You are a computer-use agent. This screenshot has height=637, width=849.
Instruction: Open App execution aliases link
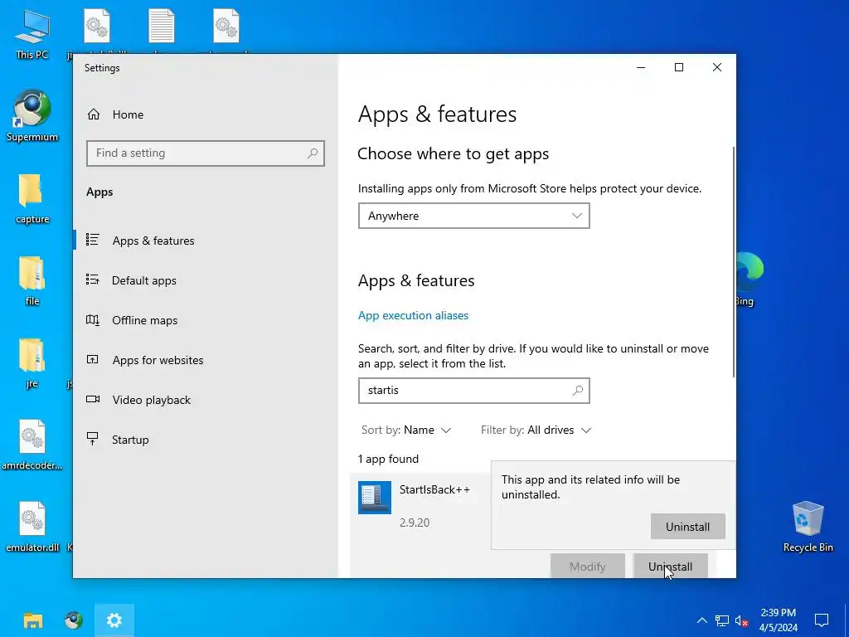click(413, 315)
